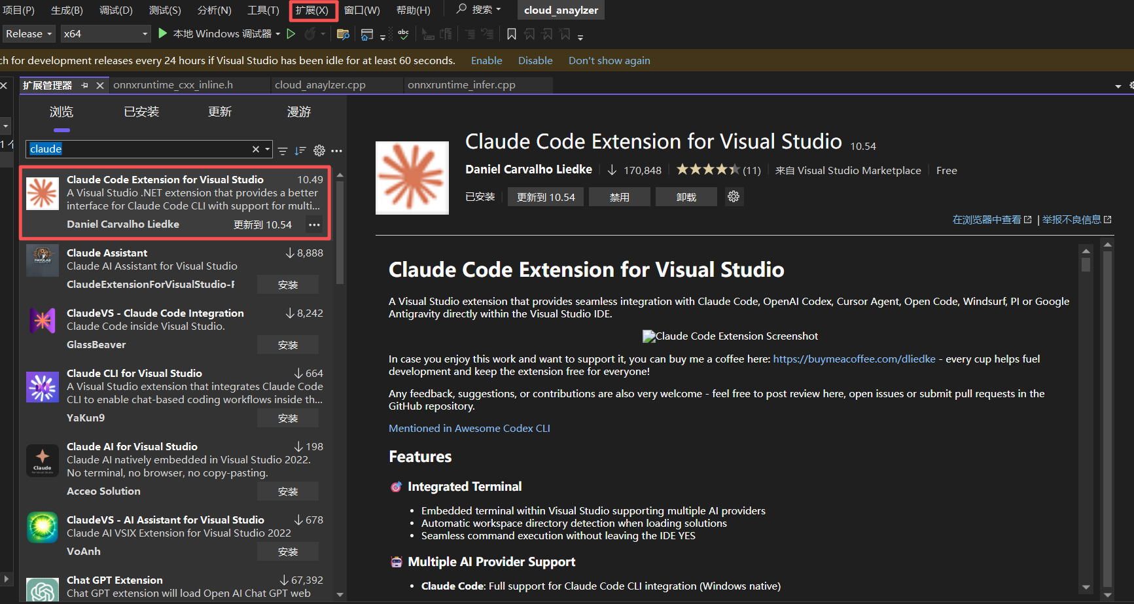This screenshot has height=604, width=1134.
Task: Open the 帮助(H) menu
Action: [414, 10]
